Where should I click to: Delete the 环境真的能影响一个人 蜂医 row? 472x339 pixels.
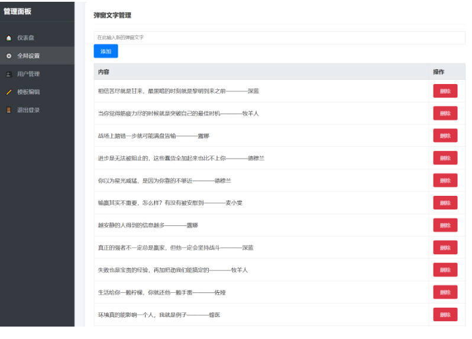(x=445, y=315)
